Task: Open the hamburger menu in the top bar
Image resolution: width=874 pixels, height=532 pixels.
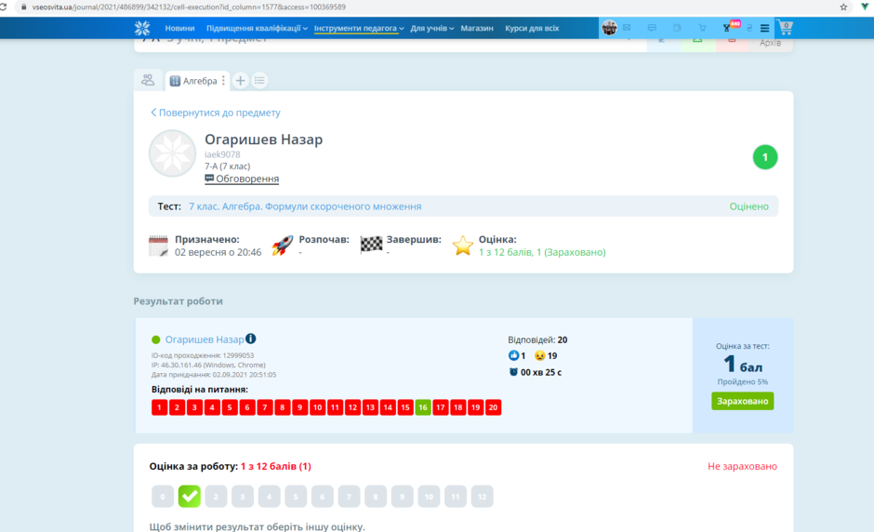Action: 764,28
